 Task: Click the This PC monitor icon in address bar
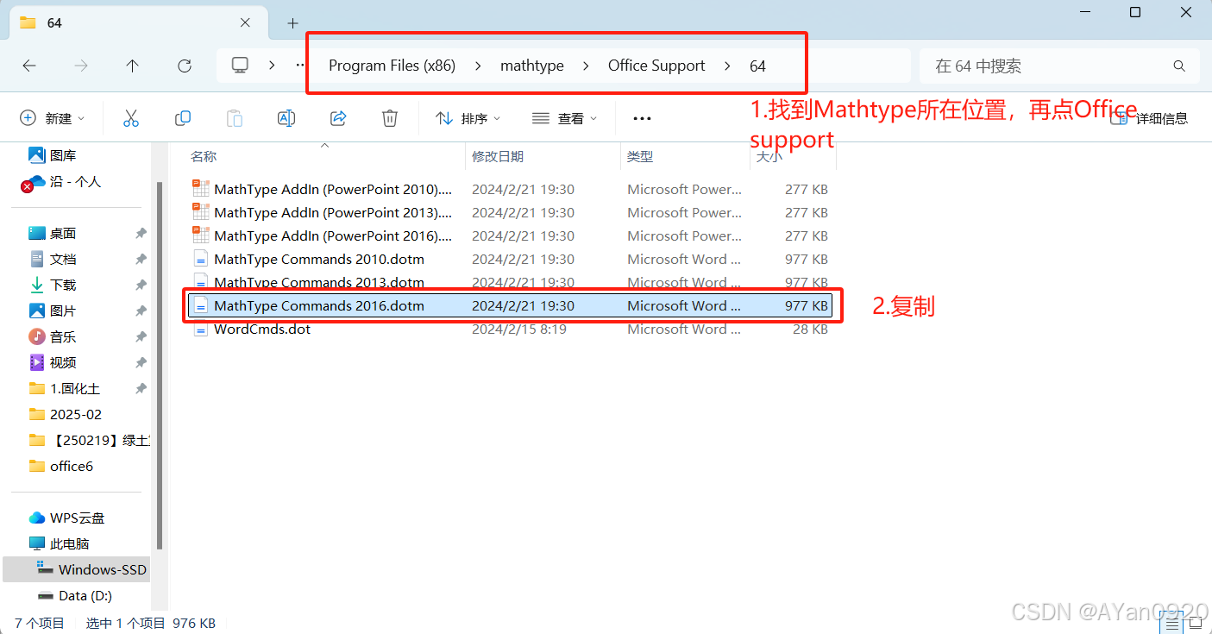(x=240, y=66)
